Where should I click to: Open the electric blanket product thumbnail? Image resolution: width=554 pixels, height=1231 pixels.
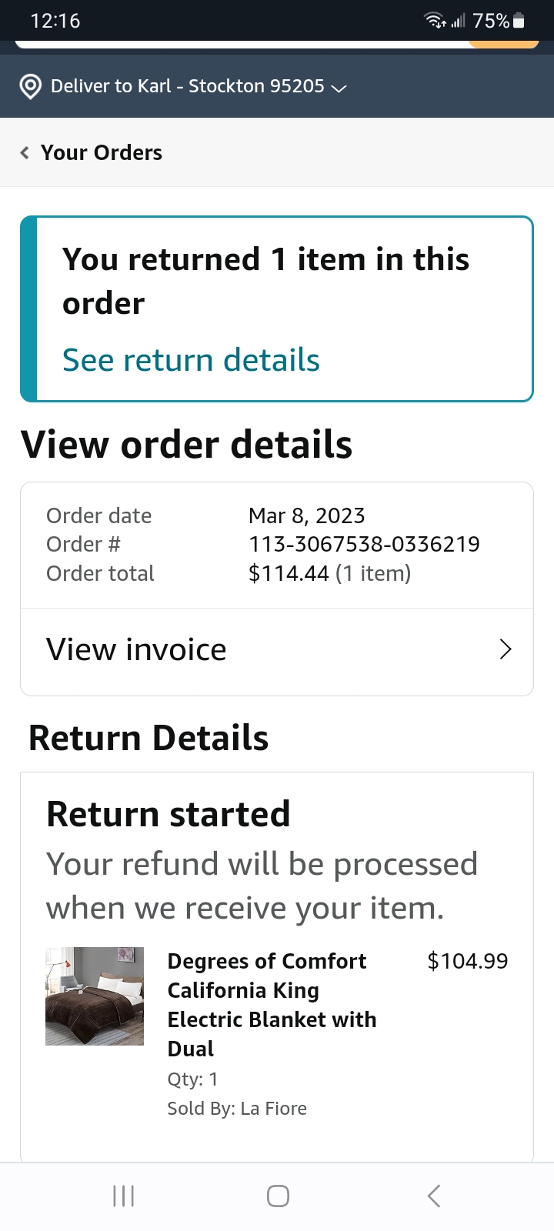coord(95,996)
